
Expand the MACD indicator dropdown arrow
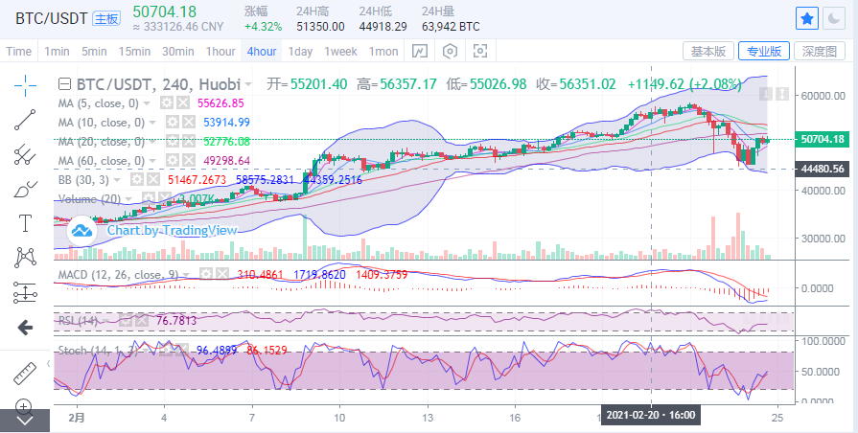tap(186, 274)
